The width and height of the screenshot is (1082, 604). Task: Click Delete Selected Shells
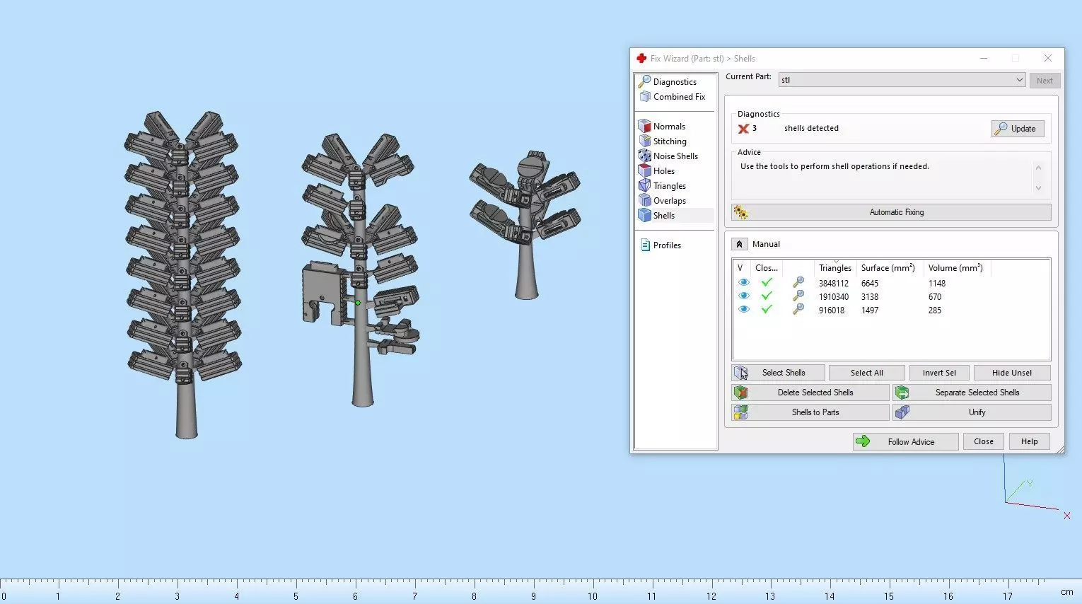810,393
